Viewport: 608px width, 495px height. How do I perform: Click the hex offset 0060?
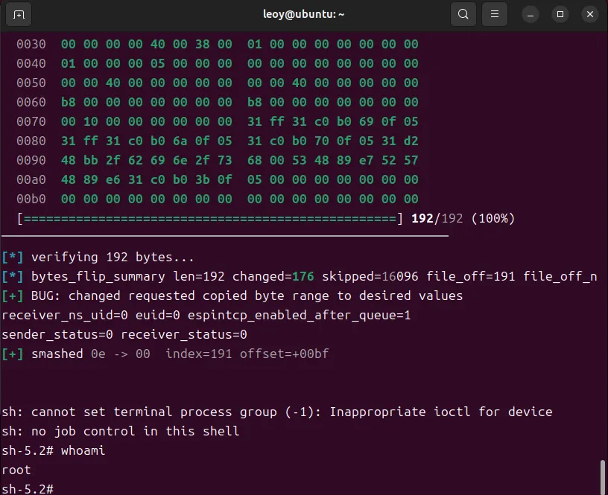tap(31, 102)
